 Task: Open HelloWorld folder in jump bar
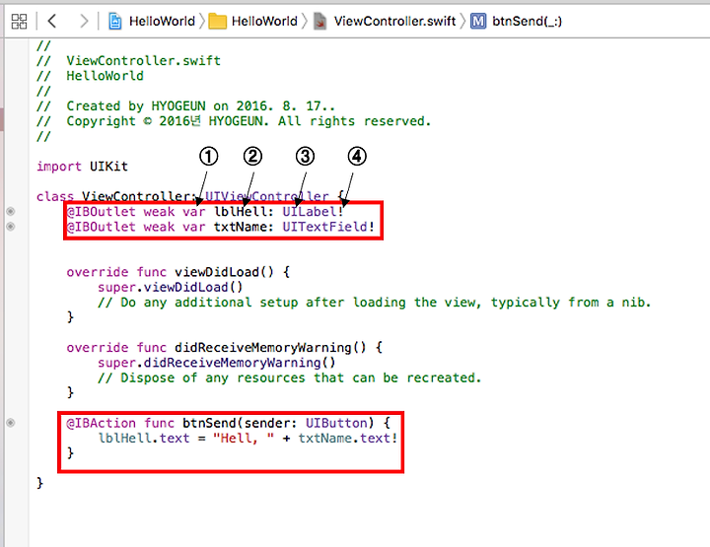264,22
